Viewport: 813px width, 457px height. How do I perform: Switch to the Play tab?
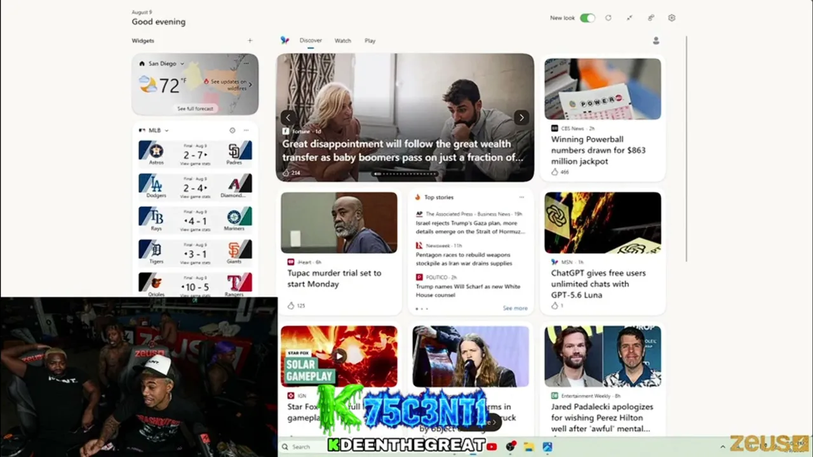pyautogui.click(x=370, y=41)
